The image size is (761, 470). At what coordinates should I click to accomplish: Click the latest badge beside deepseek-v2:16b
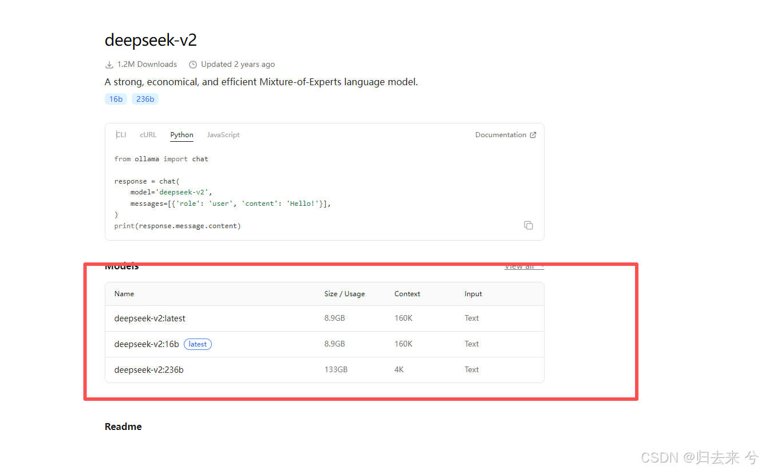(198, 344)
